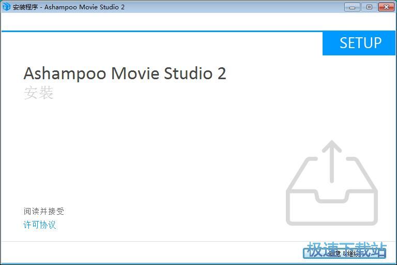This screenshot has height=265, width=397.
Task: Maximize the setup window
Action: (369, 7)
